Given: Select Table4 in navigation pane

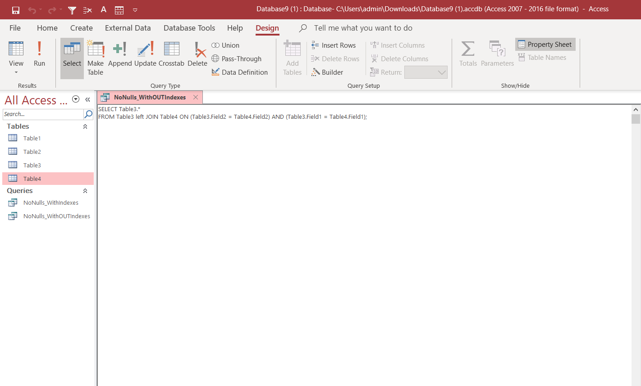Looking at the screenshot, I should click(48, 179).
